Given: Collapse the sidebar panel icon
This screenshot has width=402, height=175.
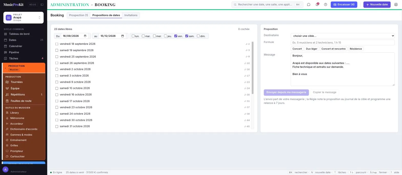Looking at the screenshot, I should click(42, 5).
